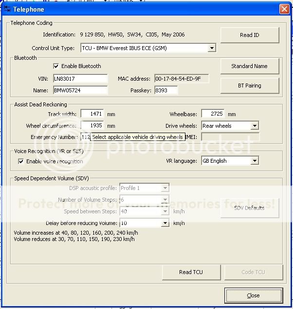This screenshot has height=309, width=293.
Task: Click the Telephone window title bar icon
Action: (7, 9)
